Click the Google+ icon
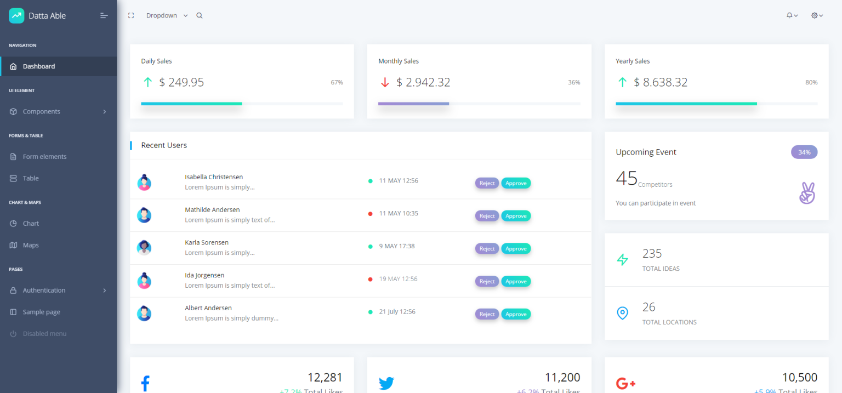This screenshot has width=842, height=393. point(626,383)
